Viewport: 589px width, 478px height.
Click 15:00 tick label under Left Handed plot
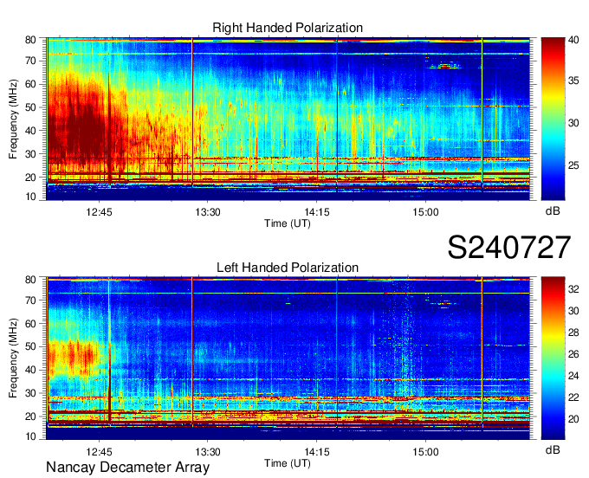pyautogui.click(x=425, y=452)
